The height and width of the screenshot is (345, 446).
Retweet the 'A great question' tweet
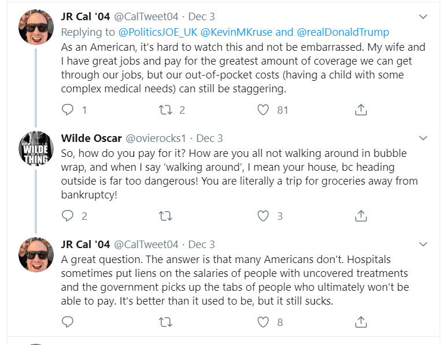click(166, 322)
